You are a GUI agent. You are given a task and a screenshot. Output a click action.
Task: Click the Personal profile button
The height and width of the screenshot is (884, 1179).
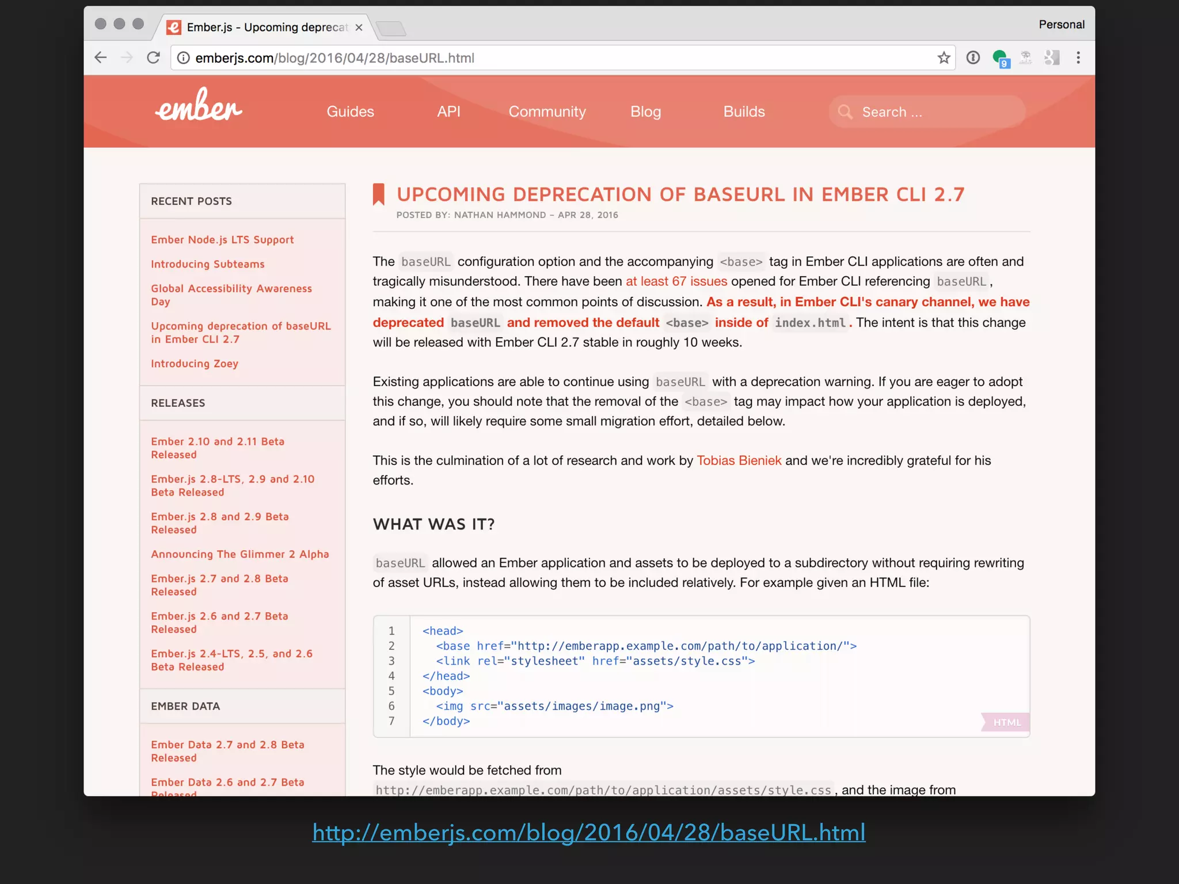pyautogui.click(x=1061, y=25)
